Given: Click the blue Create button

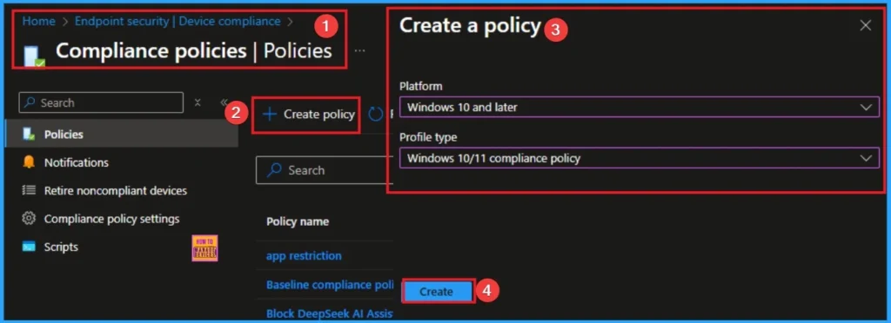Looking at the screenshot, I should 437,292.
